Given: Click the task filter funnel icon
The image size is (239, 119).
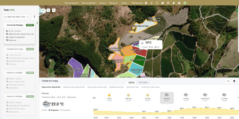Looking at the screenshot, I should click(34, 17).
